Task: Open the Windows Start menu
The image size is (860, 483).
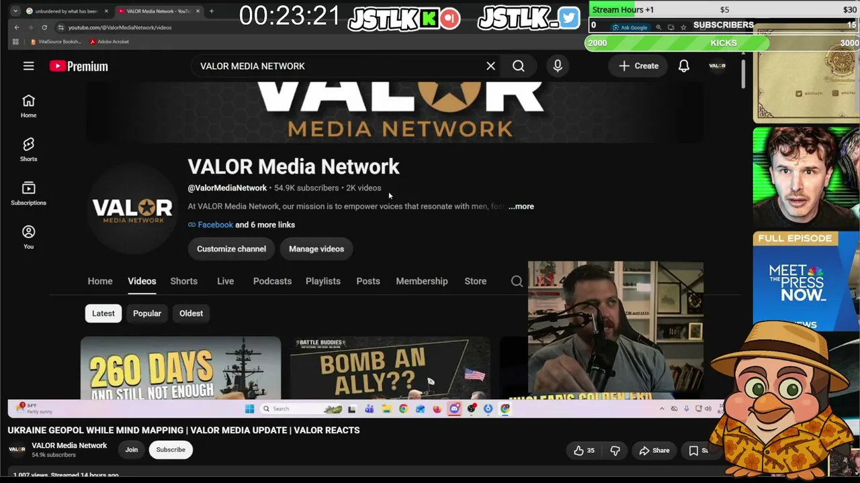Action: (249, 409)
